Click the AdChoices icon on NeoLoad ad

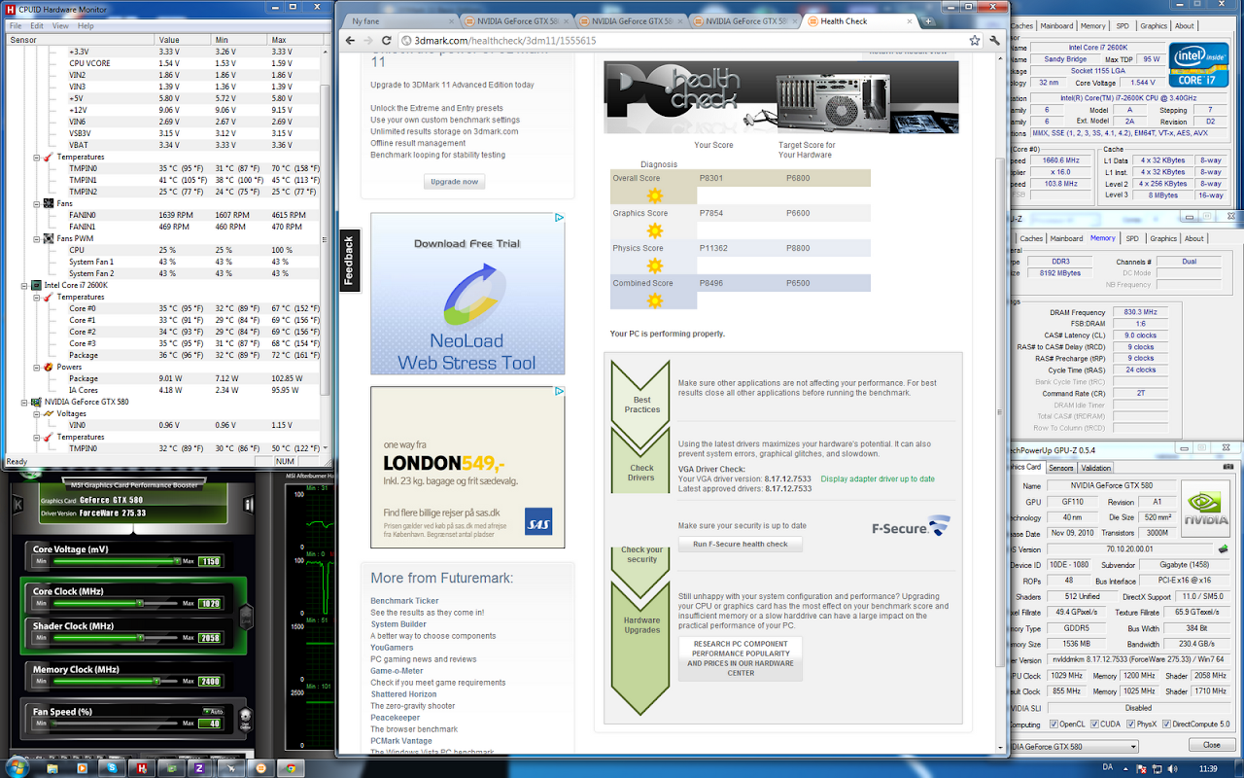tap(559, 218)
